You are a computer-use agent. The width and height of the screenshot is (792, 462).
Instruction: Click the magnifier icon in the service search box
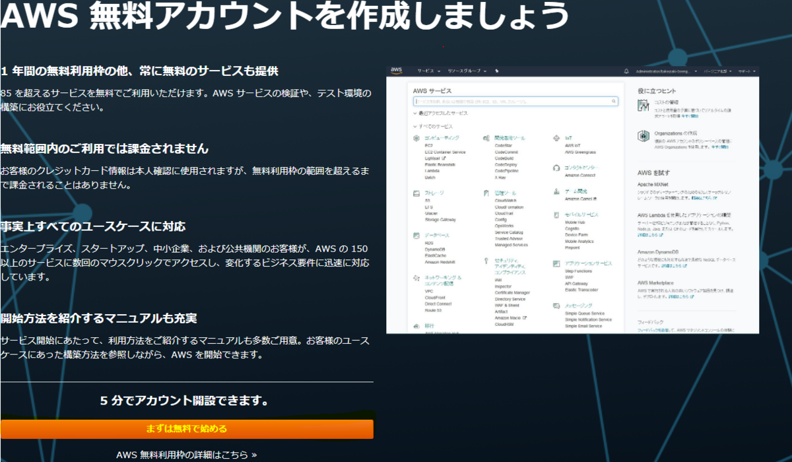coord(614,102)
